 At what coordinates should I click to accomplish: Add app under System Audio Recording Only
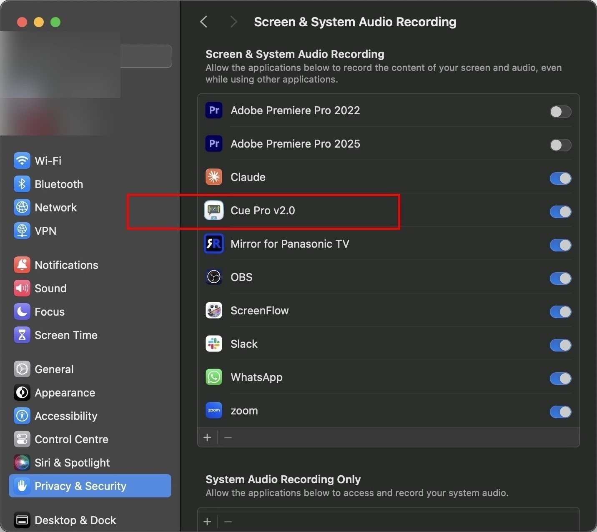pos(207,522)
